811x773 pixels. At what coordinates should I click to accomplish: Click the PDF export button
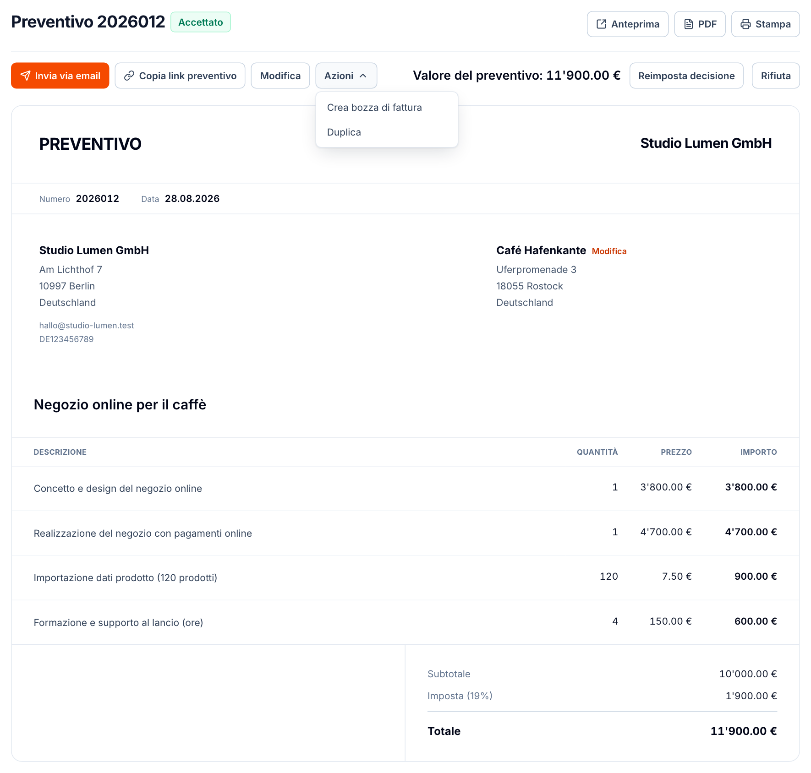pyautogui.click(x=700, y=24)
